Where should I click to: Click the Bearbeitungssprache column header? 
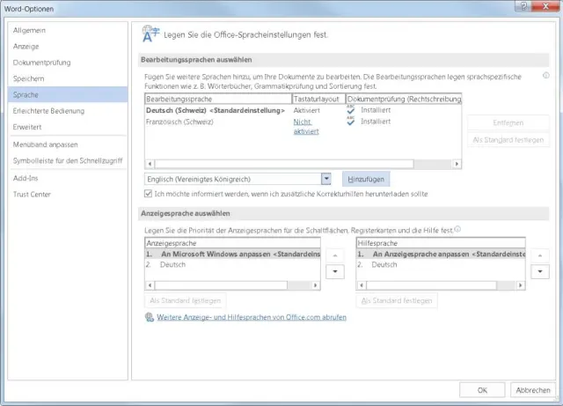218,99
